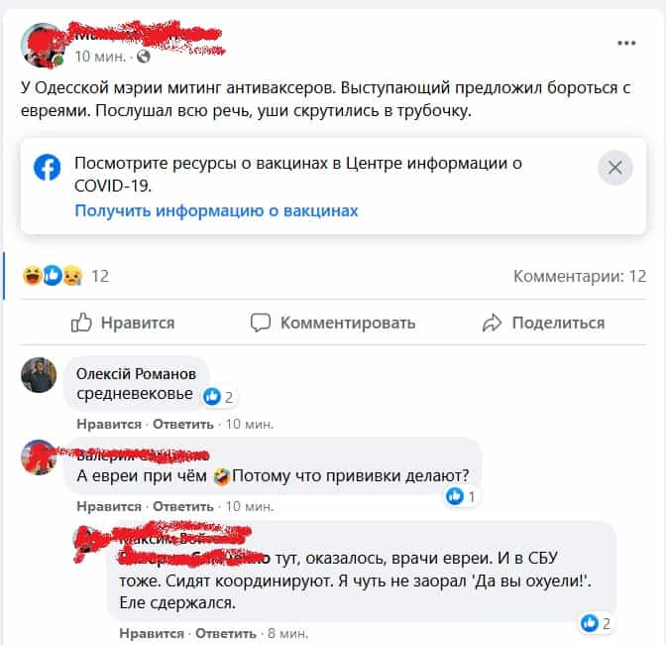The image size is (666, 645).
Task: Click the Facebook logo in vaccine banner
Action: (x=48, y=167)
